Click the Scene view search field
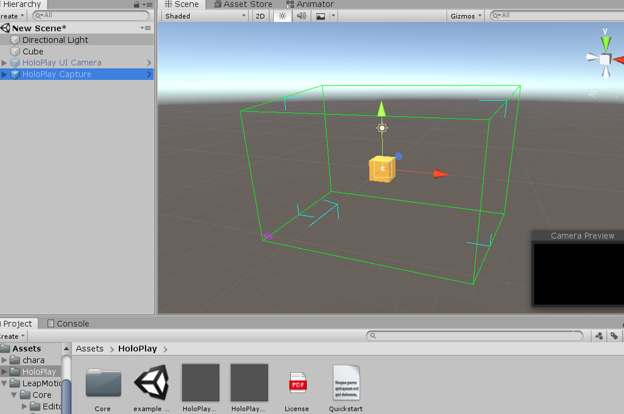The image size is (624, 414). [557, 15]
